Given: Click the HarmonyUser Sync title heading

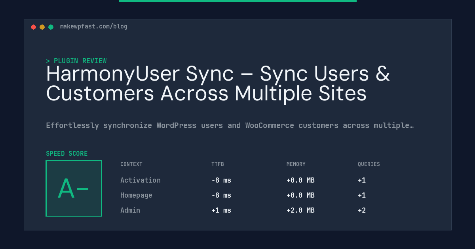Looking at the screenshot, I should [218, 84].
